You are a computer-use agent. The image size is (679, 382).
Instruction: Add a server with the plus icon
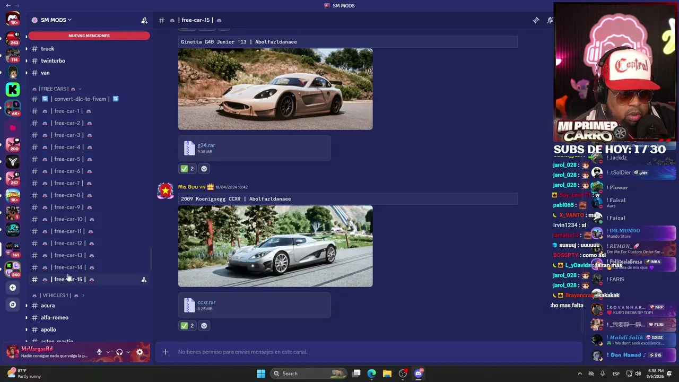pyautogui.click(x=13, y=288)
